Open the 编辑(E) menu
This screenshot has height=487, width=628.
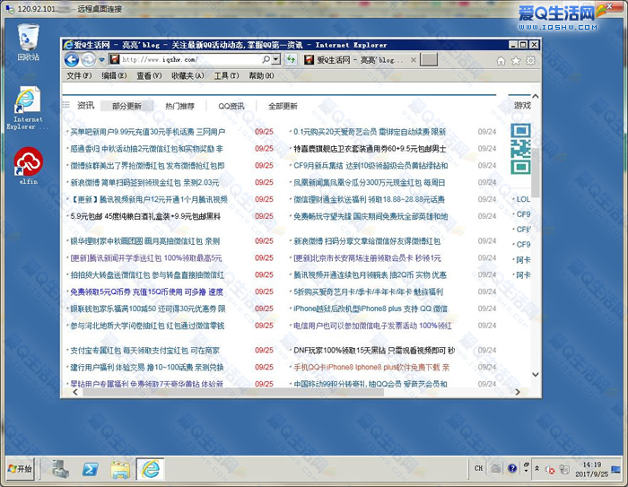click(x=114, y=75)
